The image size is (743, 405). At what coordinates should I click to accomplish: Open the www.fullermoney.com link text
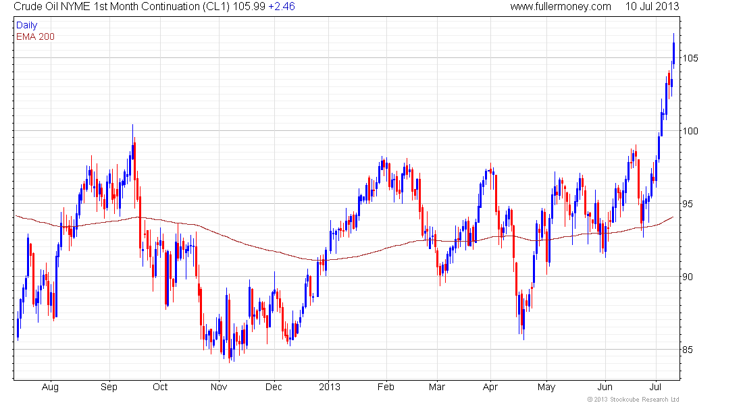[x=561, y=7]
